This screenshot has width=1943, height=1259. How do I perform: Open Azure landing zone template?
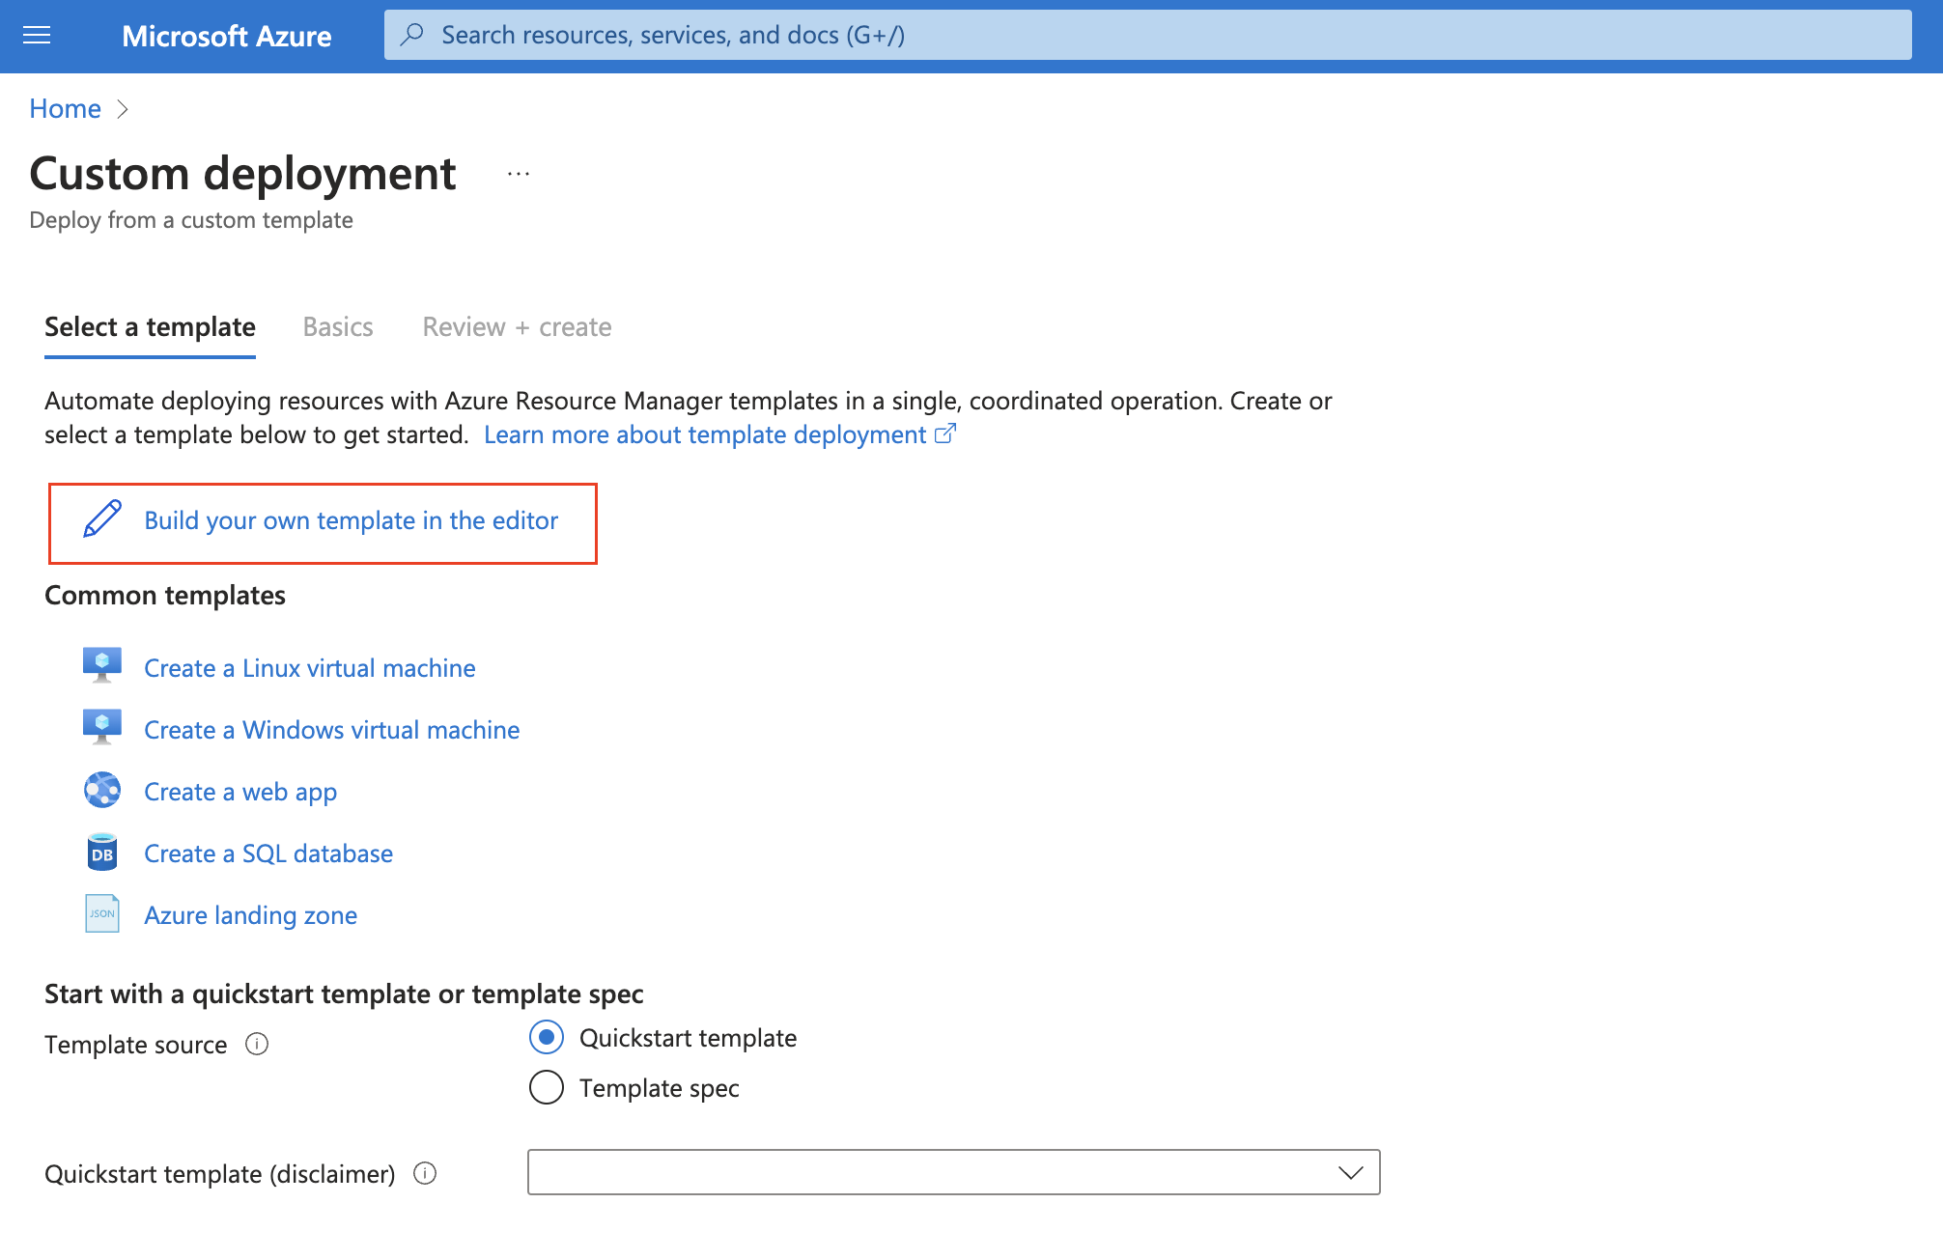(x=251, y=915)
